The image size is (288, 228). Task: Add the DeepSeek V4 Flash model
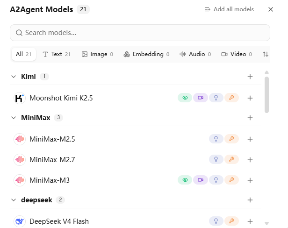tap(250, 221)
